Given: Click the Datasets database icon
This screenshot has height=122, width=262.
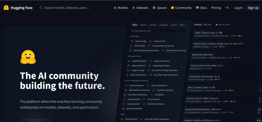Looking at the screenshot, I should (x=134, y=8).
